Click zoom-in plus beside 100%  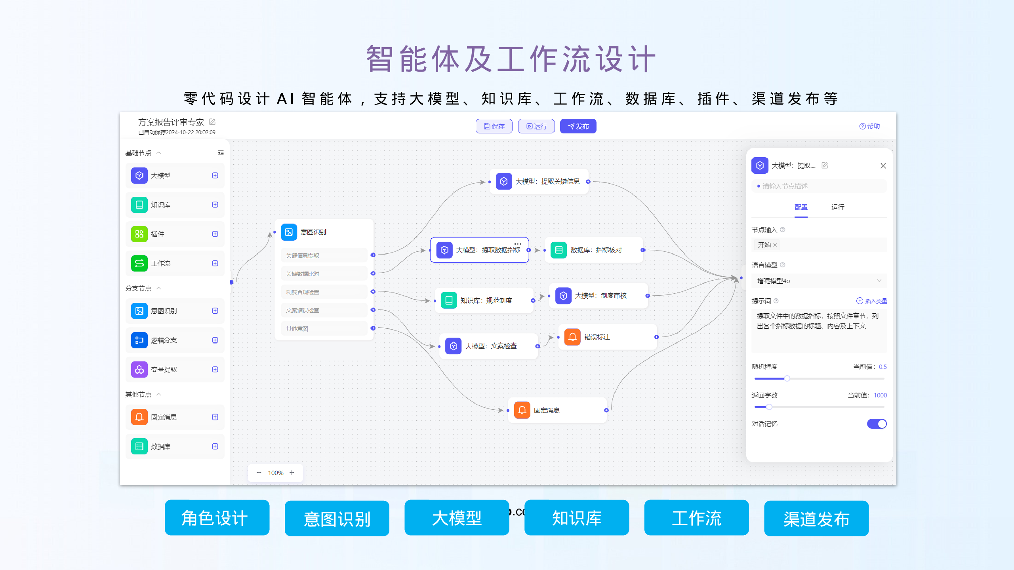[292, 473]
